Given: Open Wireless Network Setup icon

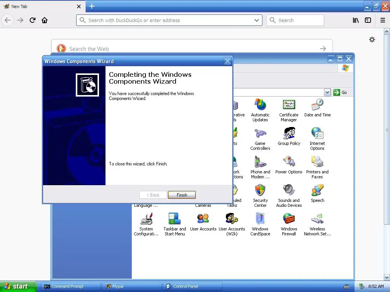Looking at the screenshot, I should click(317, 224).
